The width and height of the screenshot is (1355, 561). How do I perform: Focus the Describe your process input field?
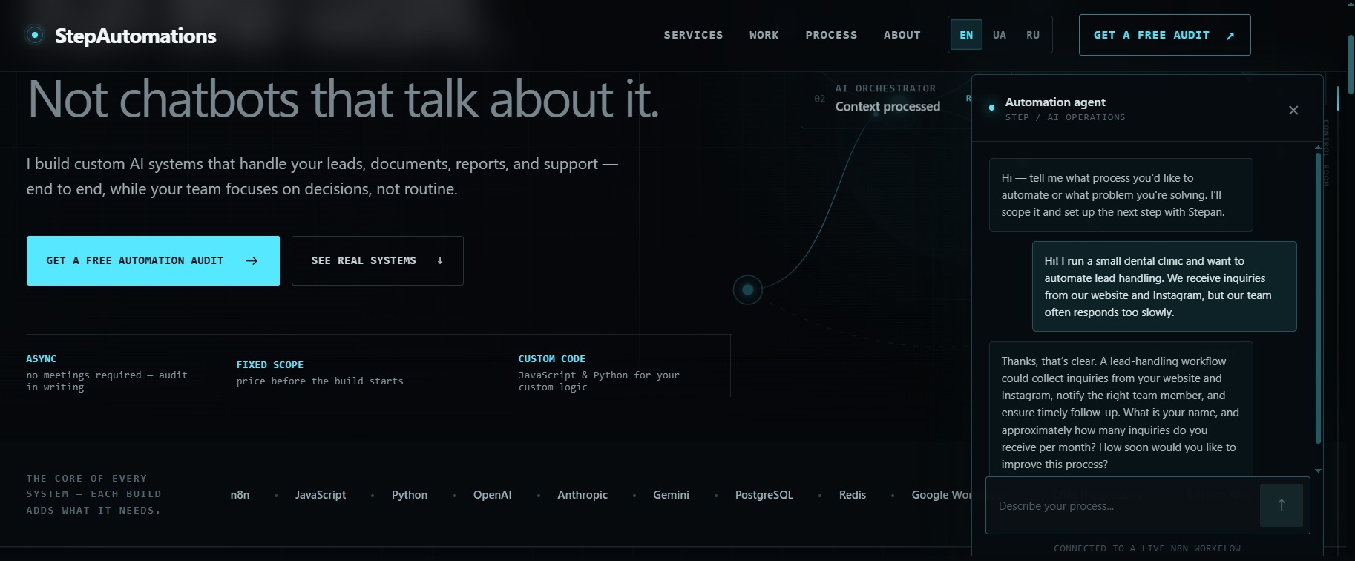click(x=1123, y=506)
